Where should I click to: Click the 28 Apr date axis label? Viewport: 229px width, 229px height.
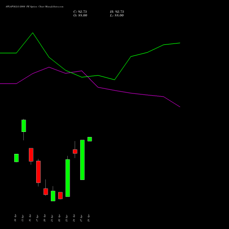coord(88,218)
